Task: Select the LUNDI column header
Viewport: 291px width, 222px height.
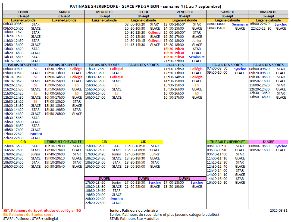Action: coord(23,12)
